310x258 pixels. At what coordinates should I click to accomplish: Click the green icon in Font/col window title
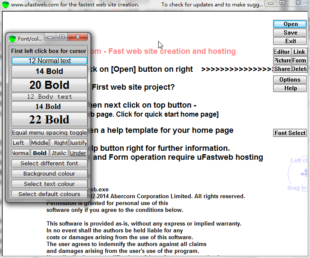point(12,38)
